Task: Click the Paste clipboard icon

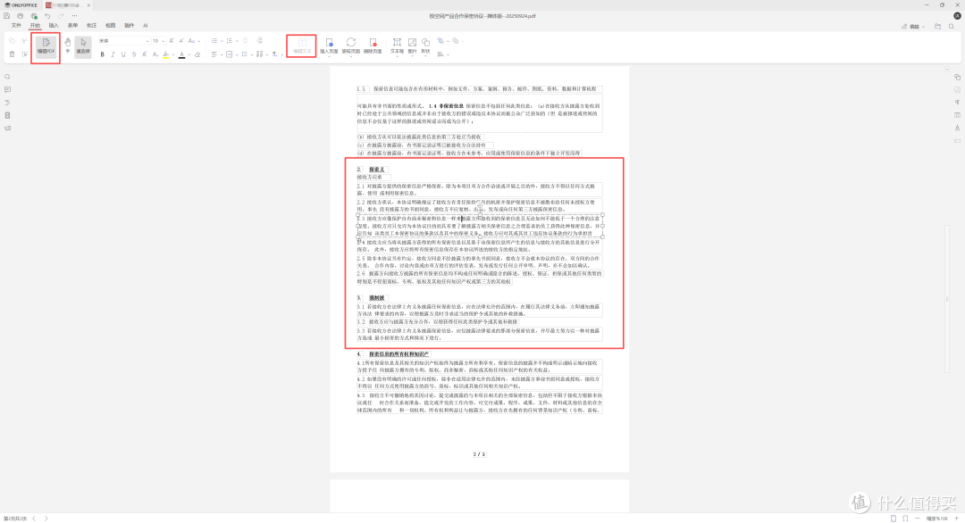Action: click(x=12, y=54)
